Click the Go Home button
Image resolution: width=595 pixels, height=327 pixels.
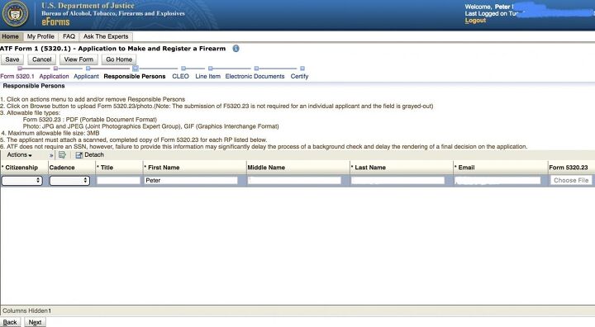coord(119,59)
